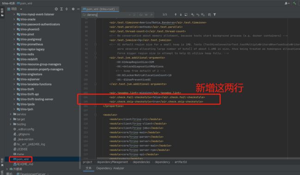Open the project view dropdown
The image size is (300, 175).
click(x=21, y=9)
